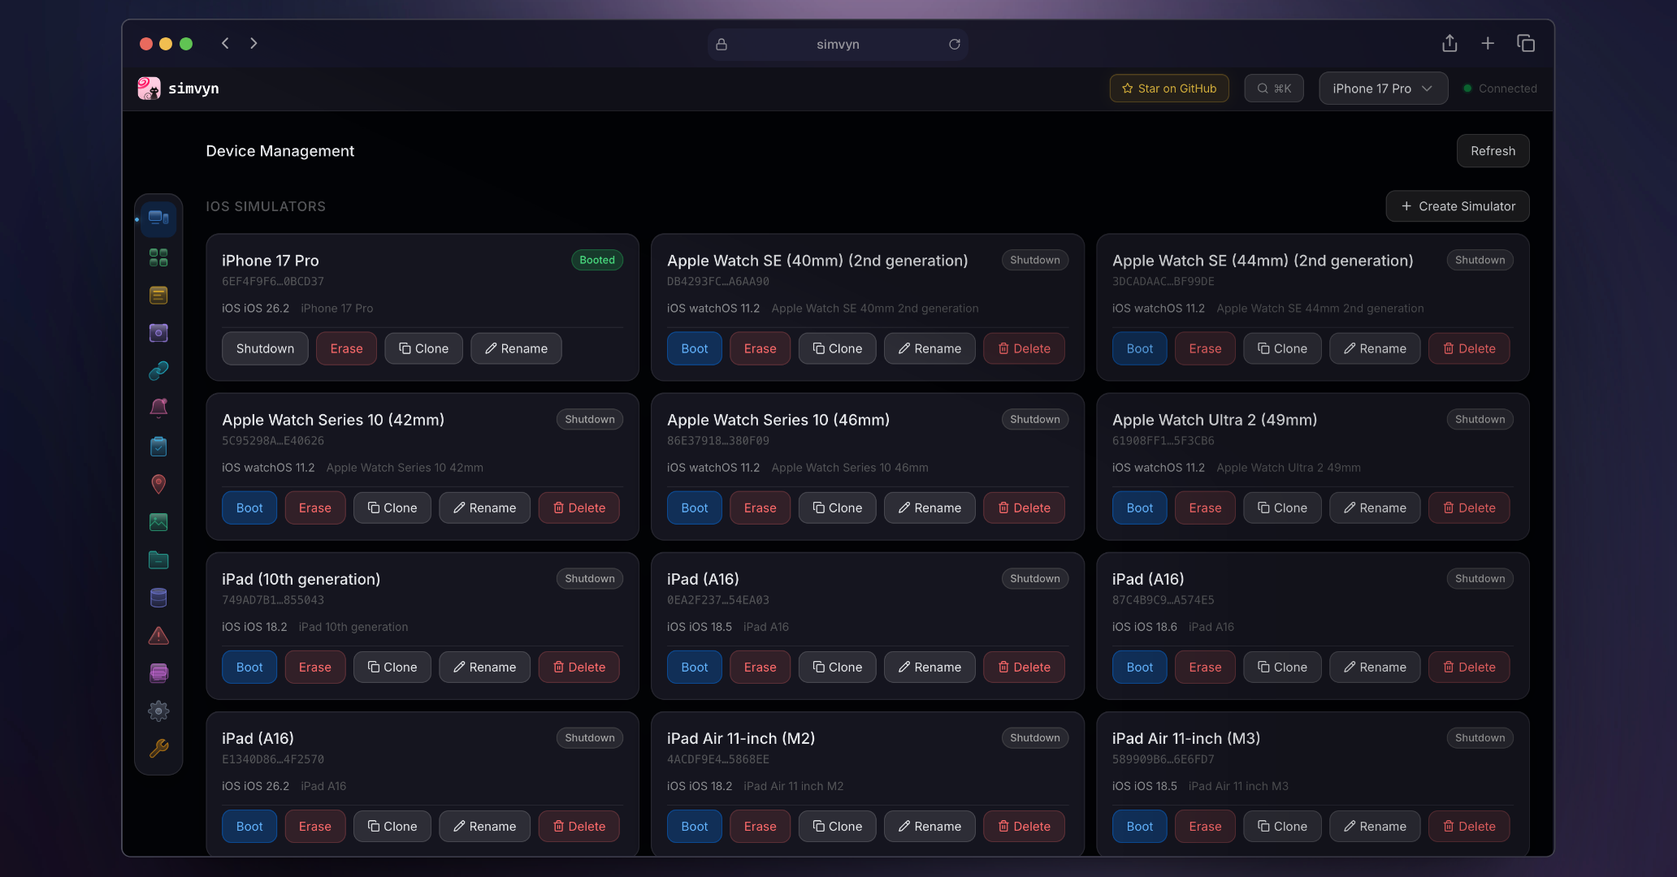The image size is (1677, 877).
Task: Reload the page in browser address bar
Action: point(954,44)
